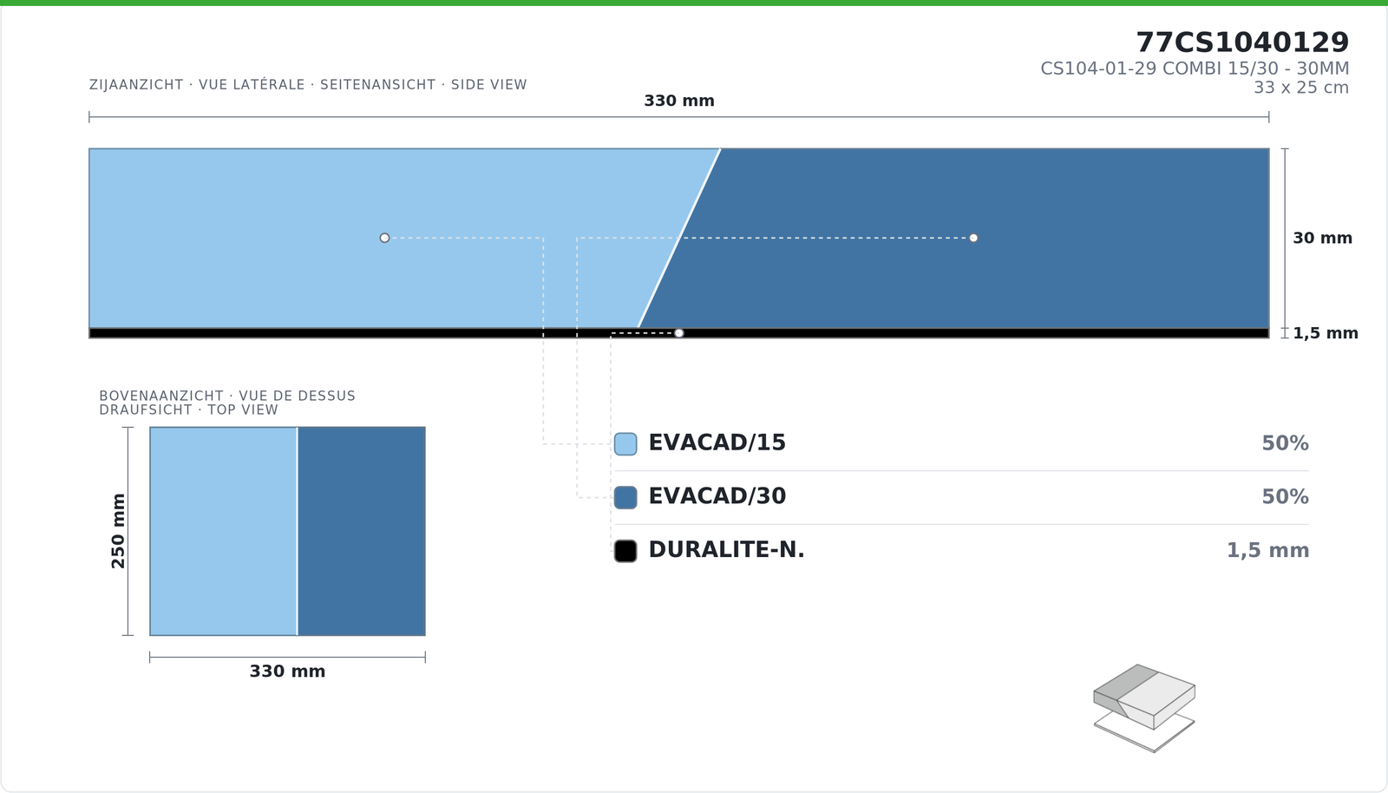Click the '1,5 mm' value in DURALITE-N. row

pos(1267,550)
